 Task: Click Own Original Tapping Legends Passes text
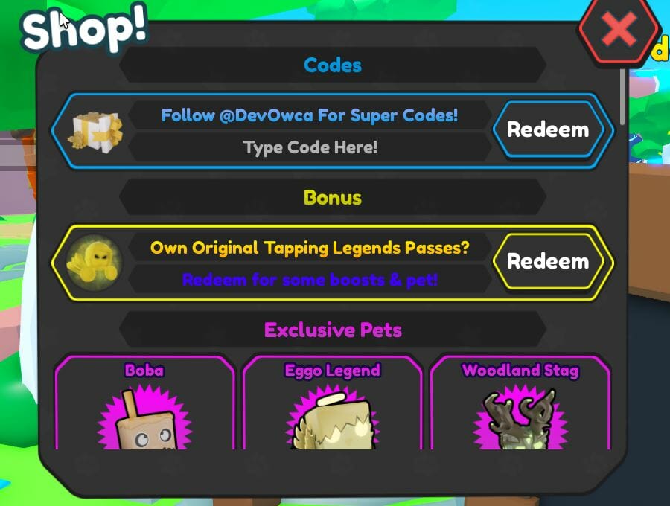310,248
